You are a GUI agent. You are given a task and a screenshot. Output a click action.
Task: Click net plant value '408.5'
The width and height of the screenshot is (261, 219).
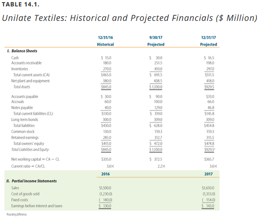click(158, 81)
